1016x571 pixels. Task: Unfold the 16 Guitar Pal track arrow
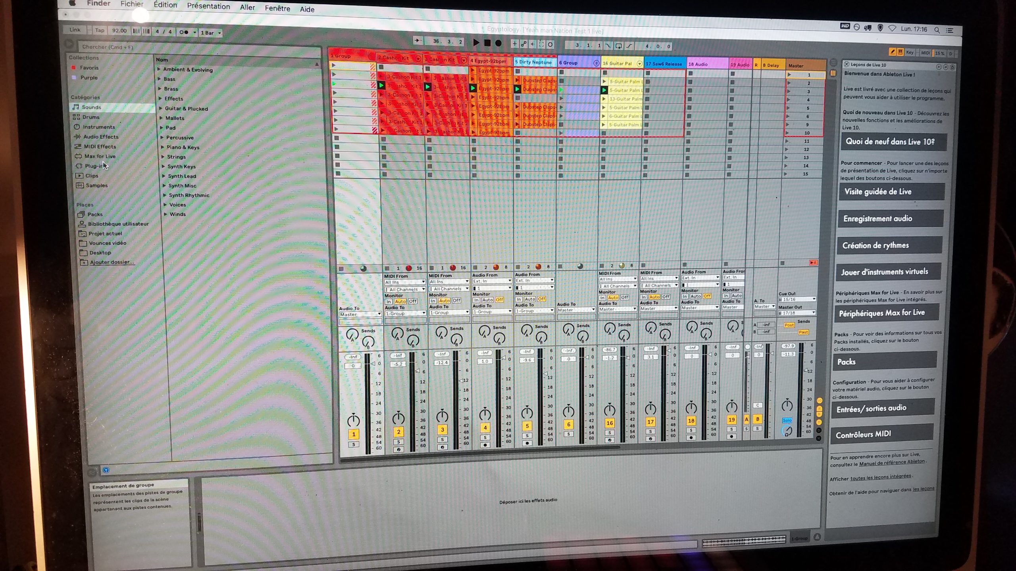639,63
